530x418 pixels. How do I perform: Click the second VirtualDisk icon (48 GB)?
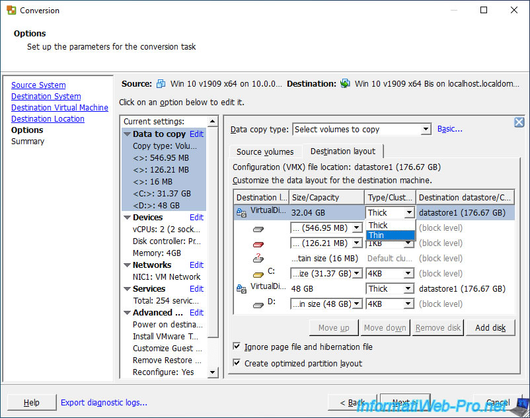[241, 288]
